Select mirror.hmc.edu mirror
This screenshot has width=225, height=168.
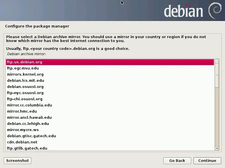[110, 111]
